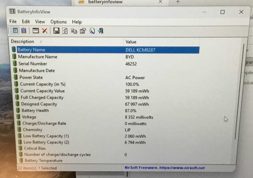This screenshot has height=178, width=253.
Task: Select the Current Capacity (in %) row
Action: point(107,84)
